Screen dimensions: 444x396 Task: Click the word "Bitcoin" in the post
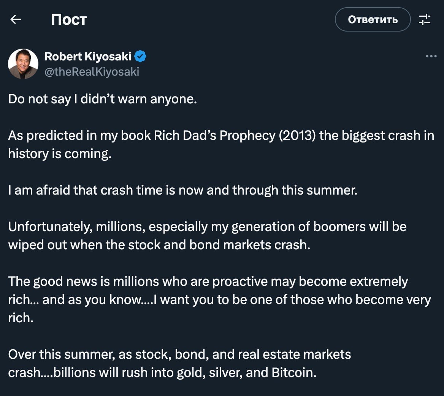pos(293,372)
